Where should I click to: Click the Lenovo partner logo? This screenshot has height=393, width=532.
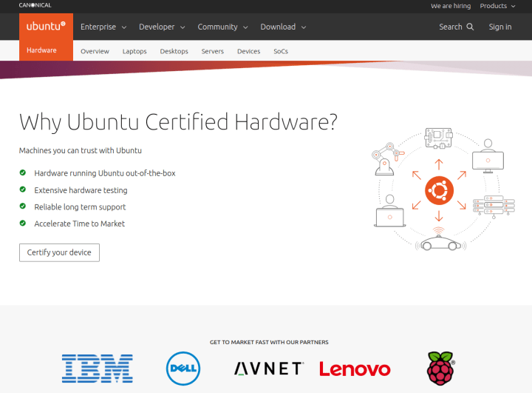coord(355,369)
